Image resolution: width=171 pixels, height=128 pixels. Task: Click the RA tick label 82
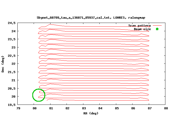click(67, 108)
